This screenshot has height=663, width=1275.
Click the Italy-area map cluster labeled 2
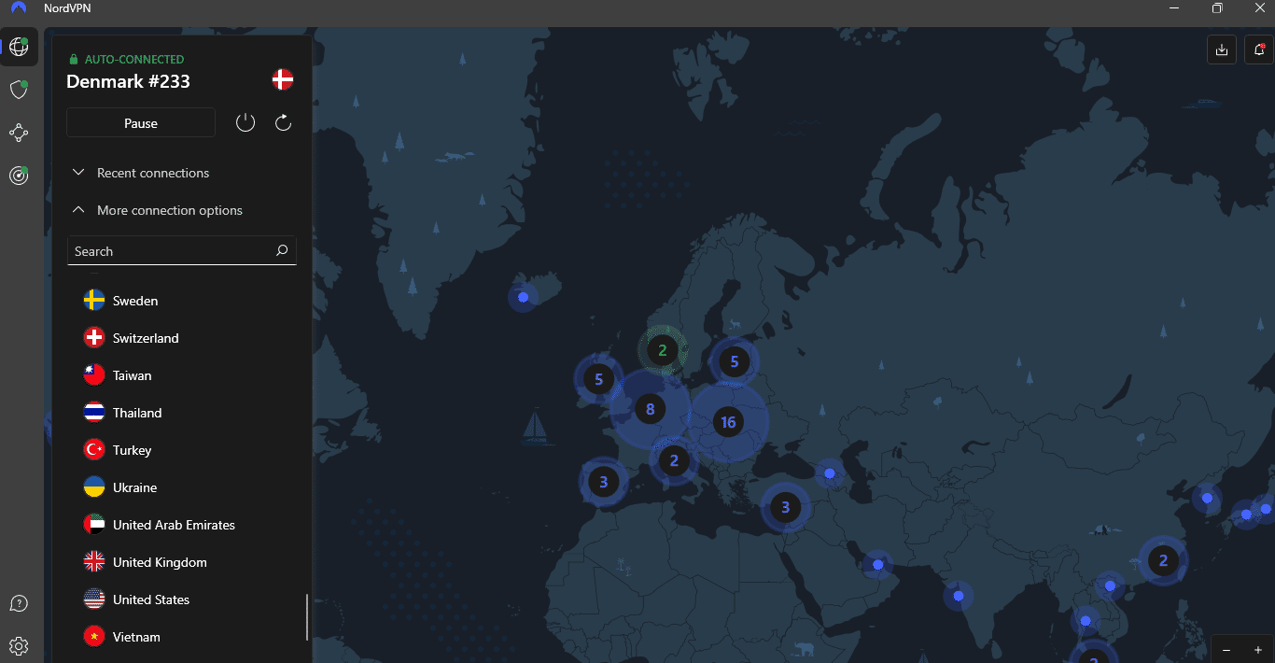click(x=674, y=459)
